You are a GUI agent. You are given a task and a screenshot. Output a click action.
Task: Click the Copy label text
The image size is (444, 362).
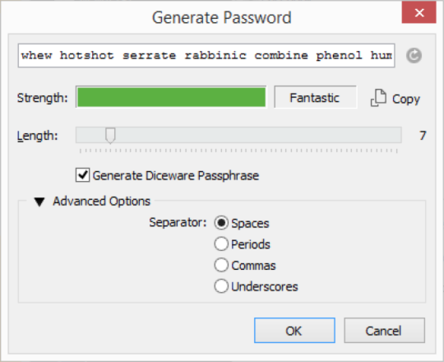[406, 100]
